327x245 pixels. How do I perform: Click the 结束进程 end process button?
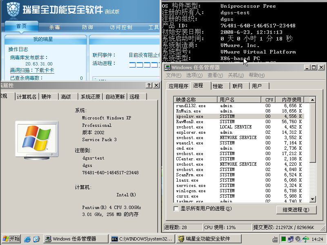pos(296,210)
